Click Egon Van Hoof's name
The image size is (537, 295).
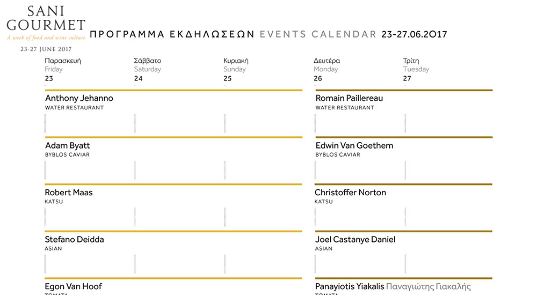pos(73,286)
